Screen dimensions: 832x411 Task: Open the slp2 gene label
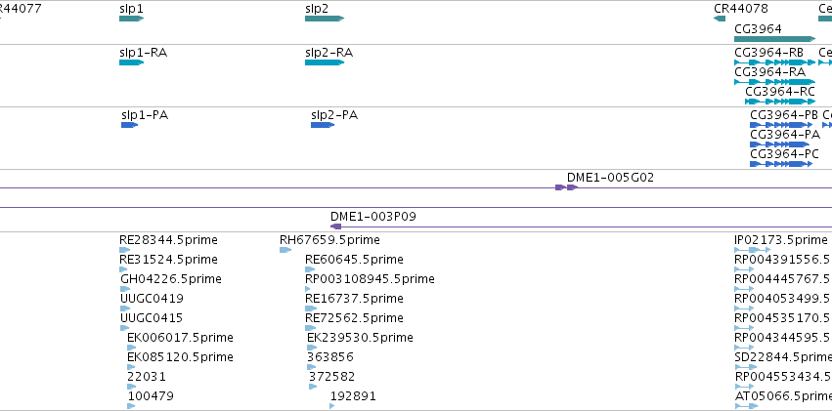click(317, 9)
